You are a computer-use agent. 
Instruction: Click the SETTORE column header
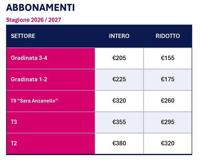pyautogui.click(x=23, y=36)
